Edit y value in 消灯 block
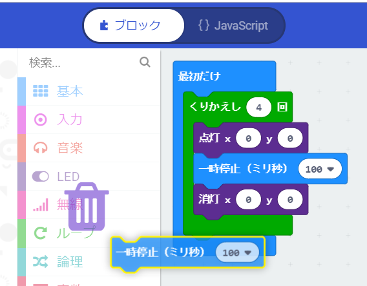The image size is (367, 286). [x=290, y=200]
